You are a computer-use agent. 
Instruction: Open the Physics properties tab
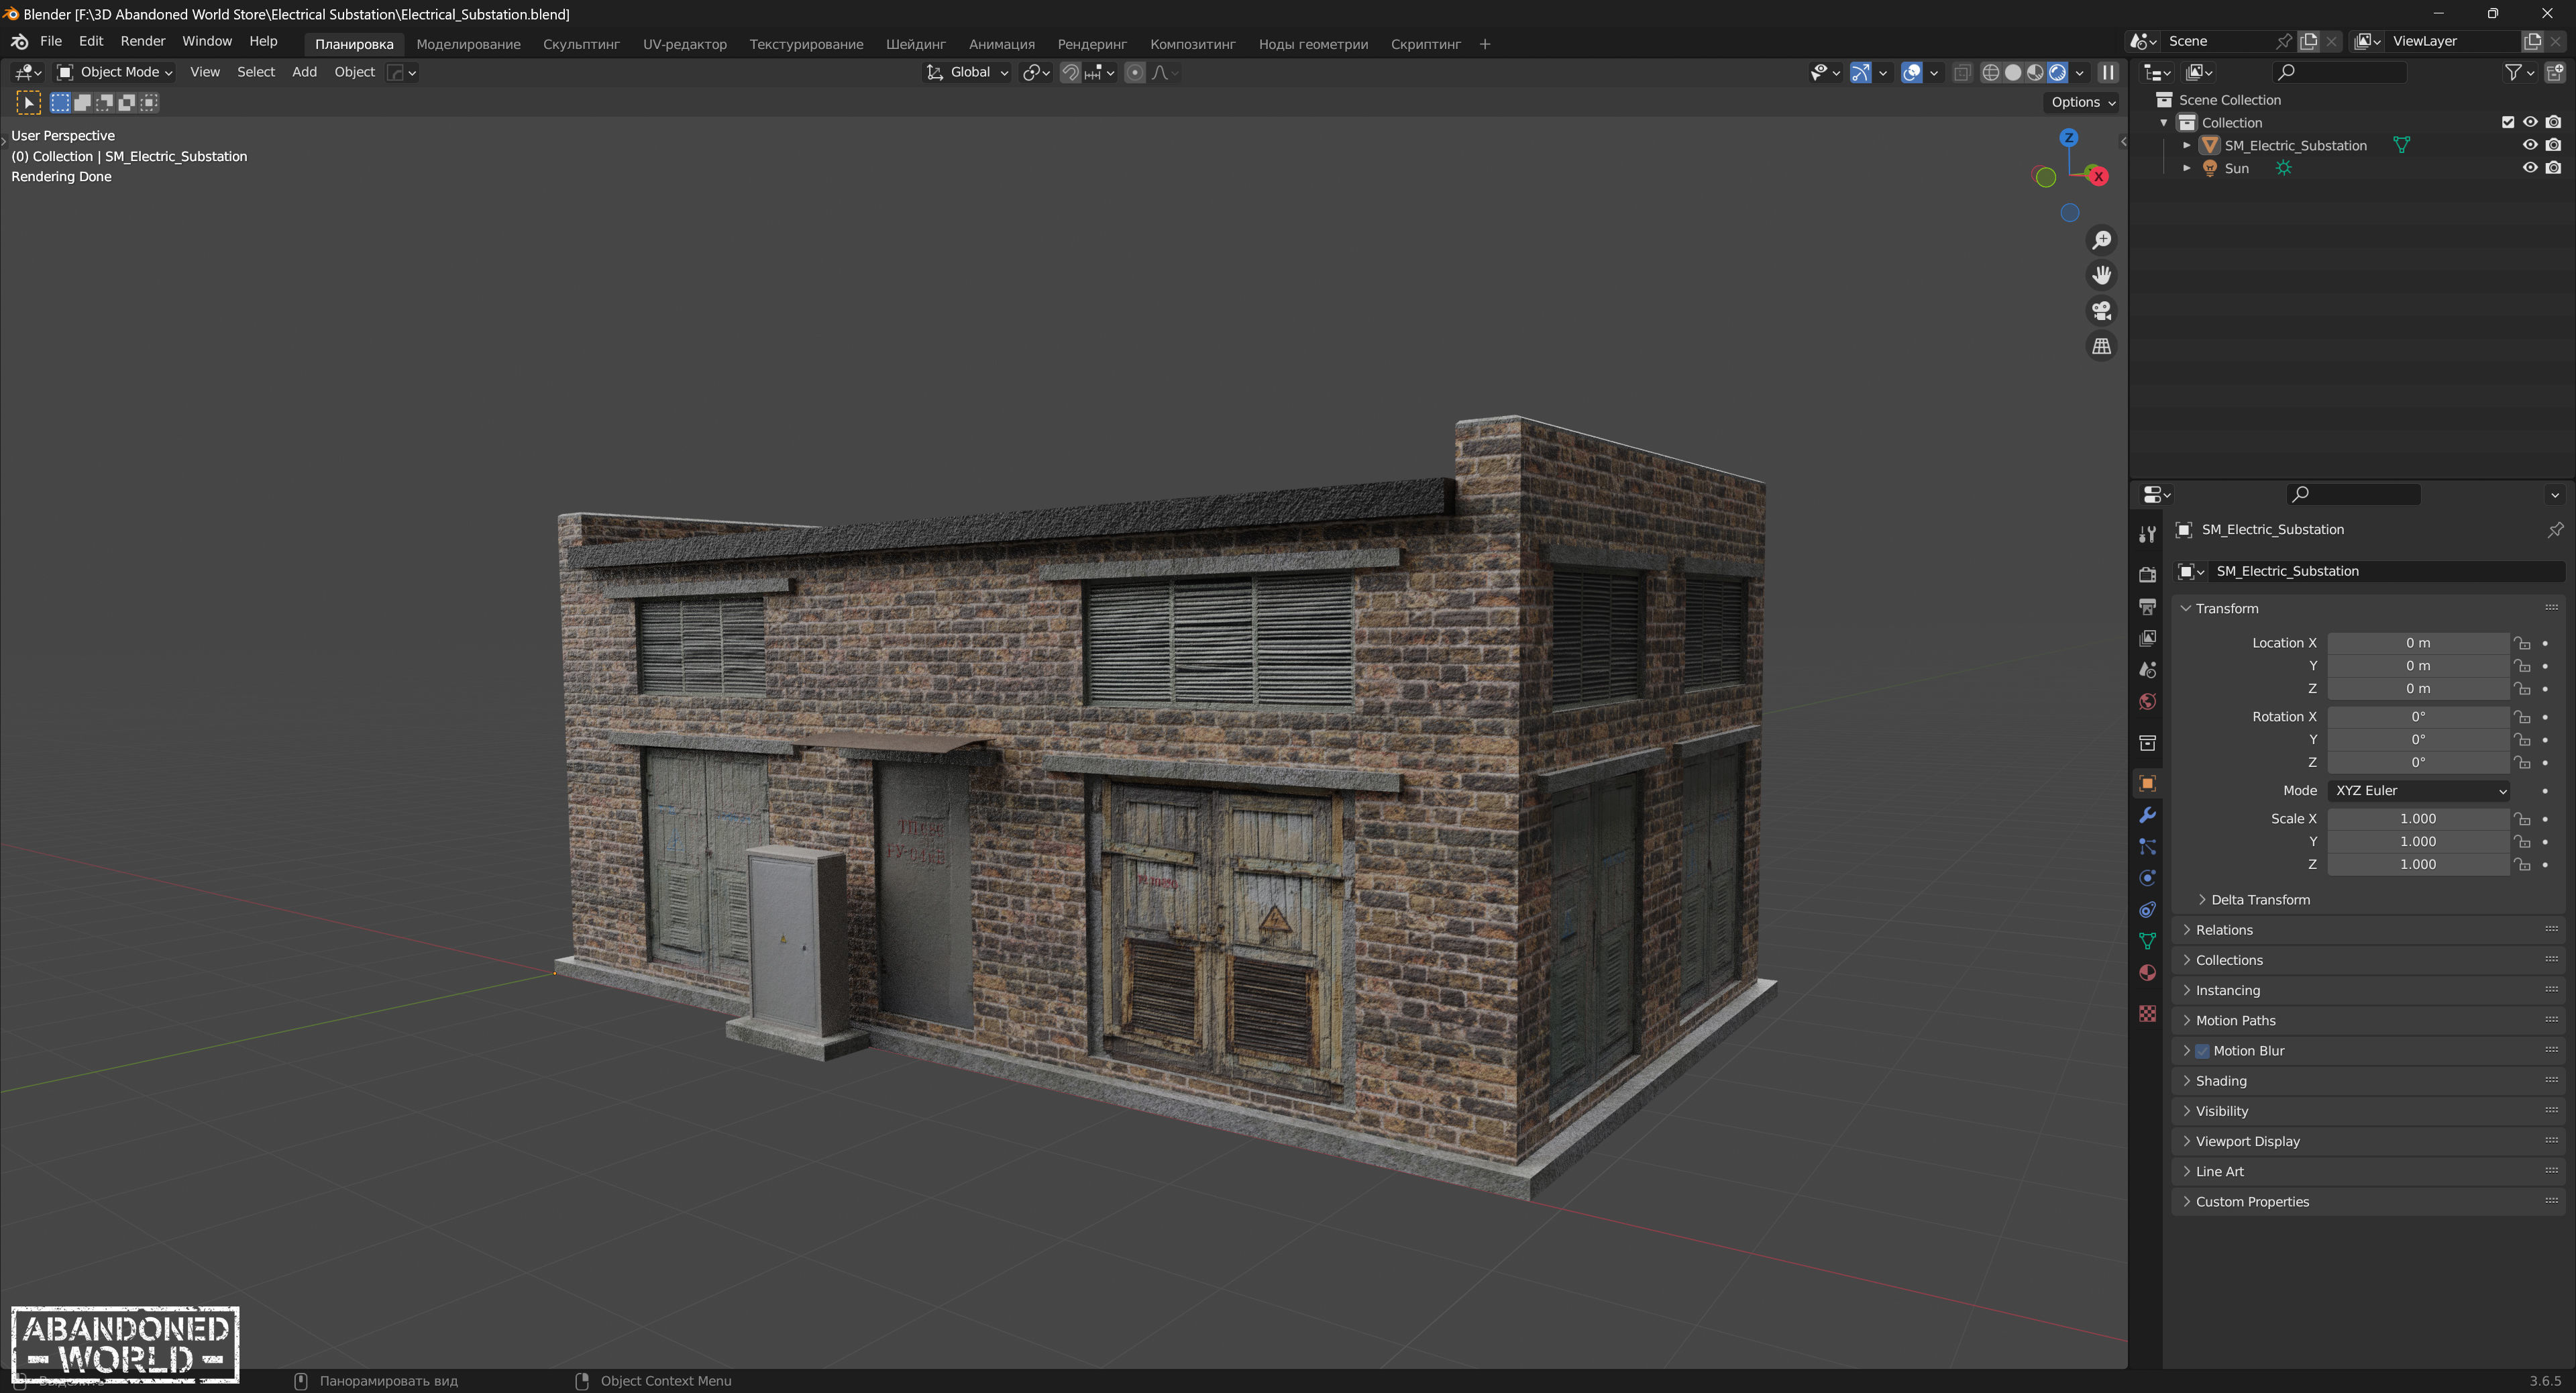click(2147, 878)
